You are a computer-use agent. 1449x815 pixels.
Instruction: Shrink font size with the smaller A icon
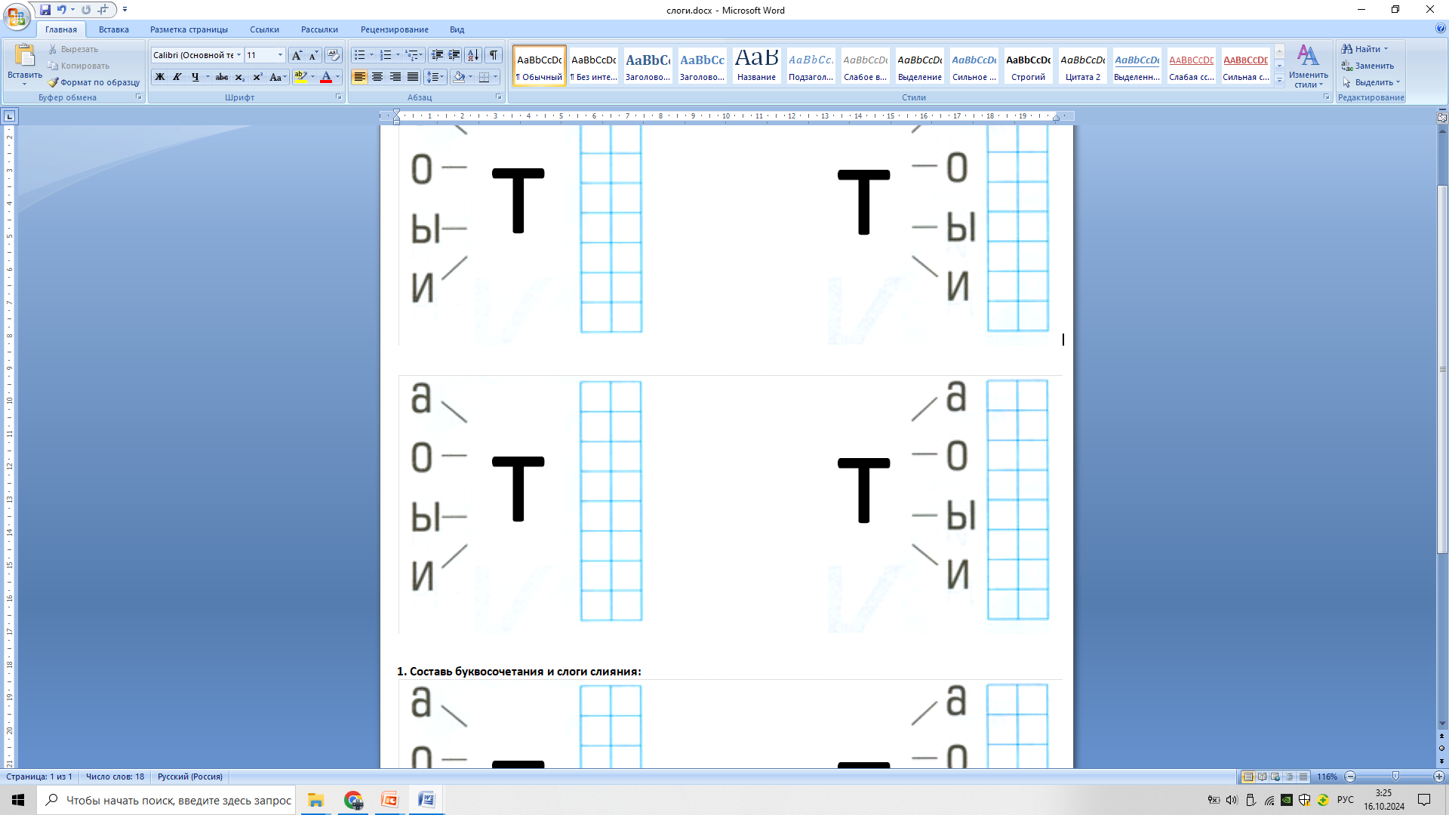point(314,55)
